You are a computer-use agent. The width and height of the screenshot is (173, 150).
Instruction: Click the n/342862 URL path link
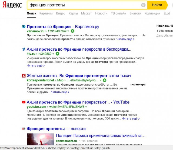point(45,54)
